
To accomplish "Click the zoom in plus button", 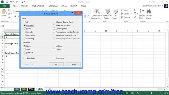I will pos(161,93).
